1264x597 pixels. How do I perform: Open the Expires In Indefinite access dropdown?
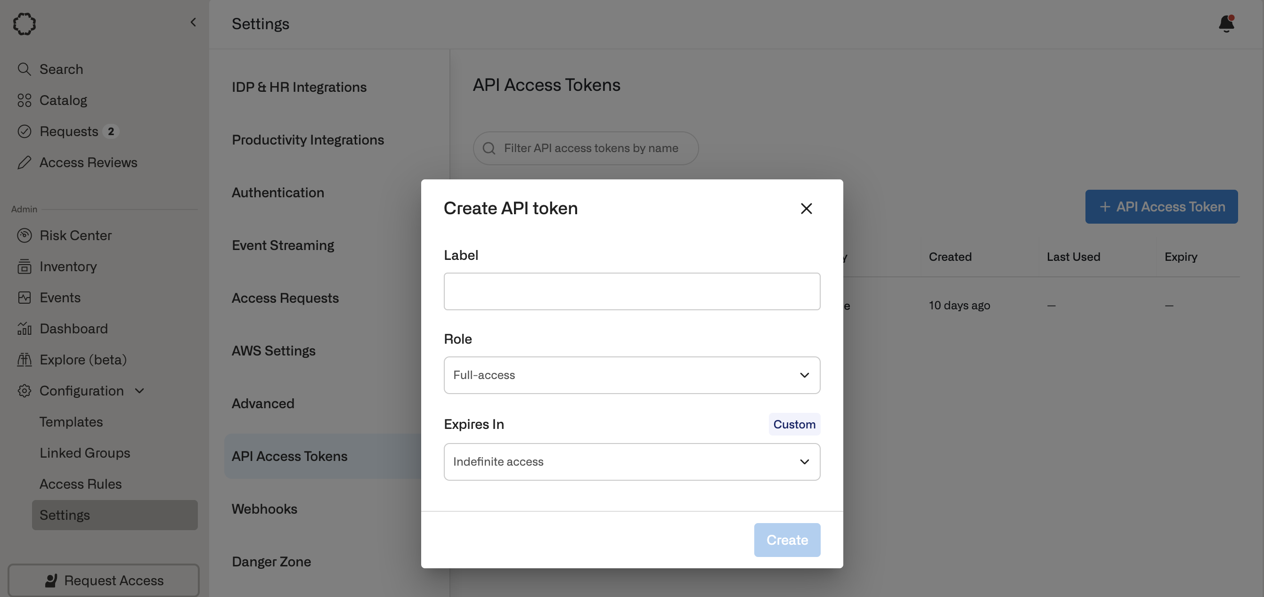(631, 462)
